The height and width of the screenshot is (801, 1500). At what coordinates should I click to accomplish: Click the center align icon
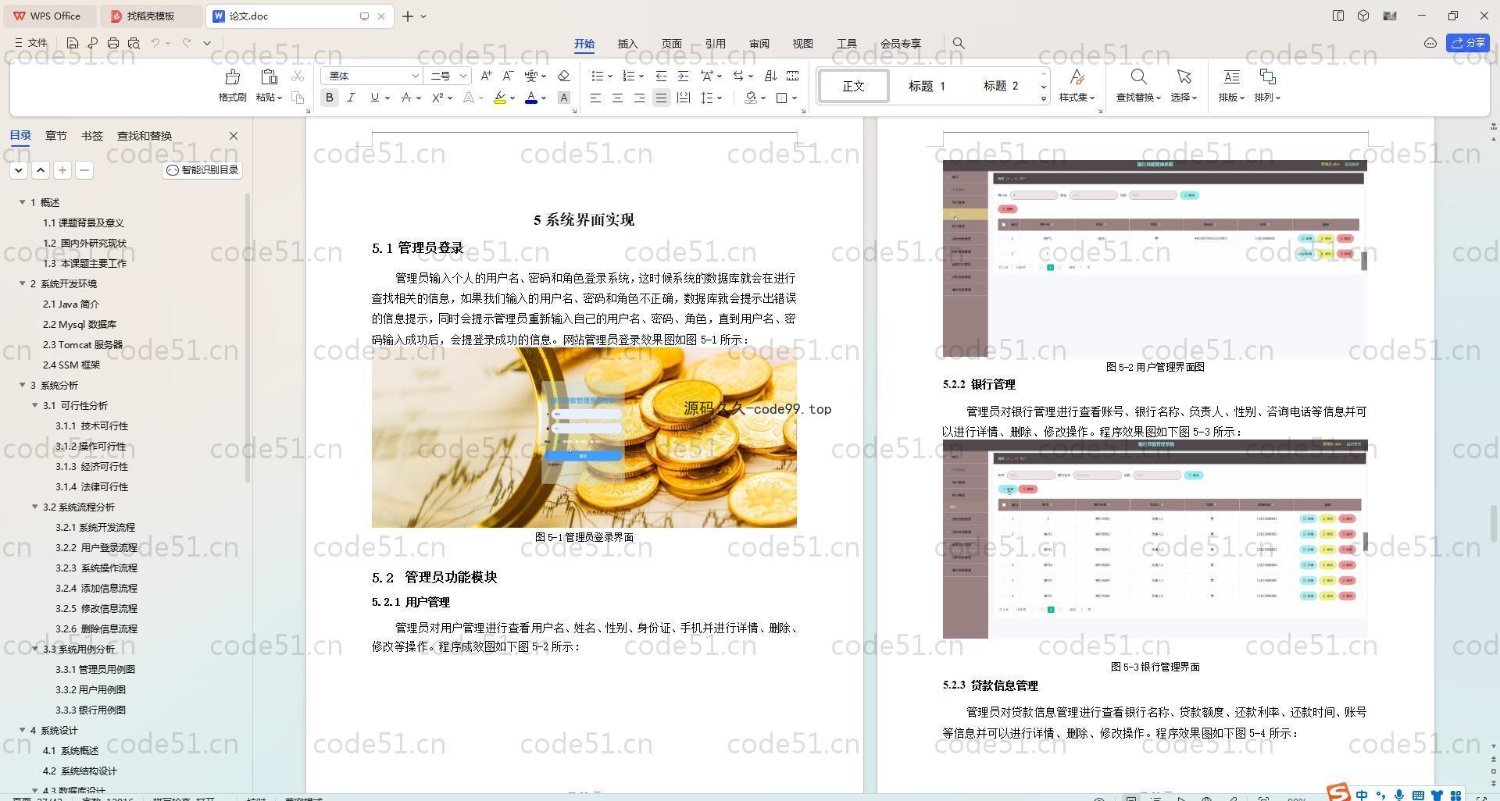point(617,98)
